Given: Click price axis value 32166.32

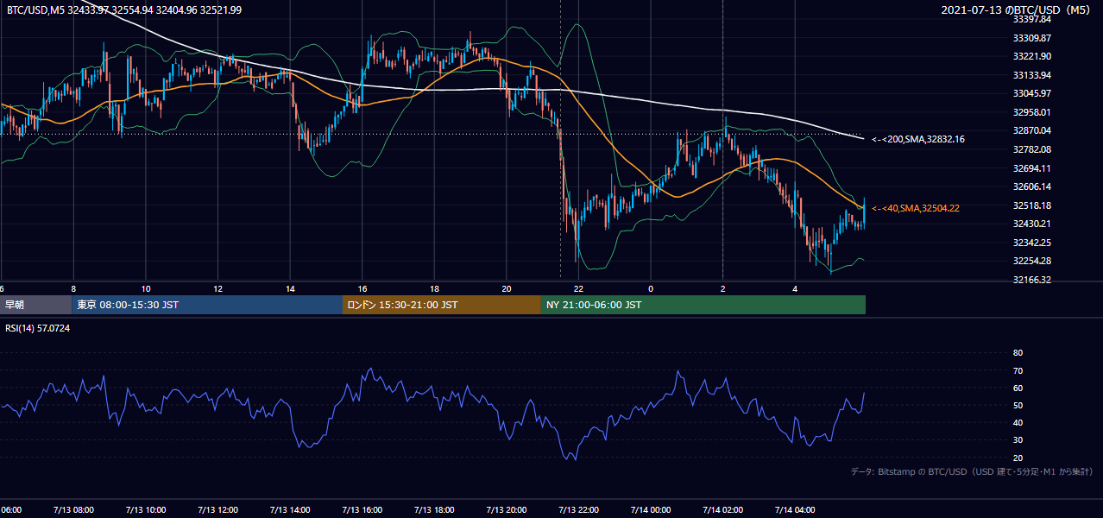Looking at the screenshot, I should (1032, 280).
